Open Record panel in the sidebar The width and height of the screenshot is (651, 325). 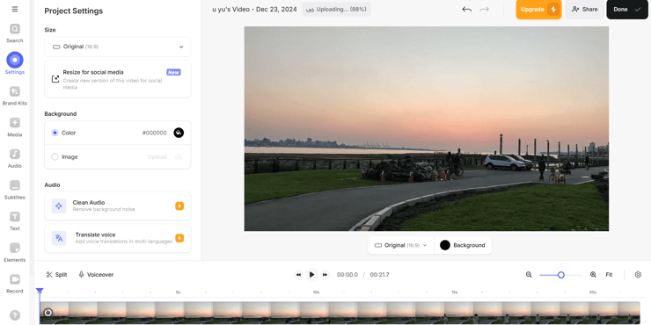tap(15, 284)
